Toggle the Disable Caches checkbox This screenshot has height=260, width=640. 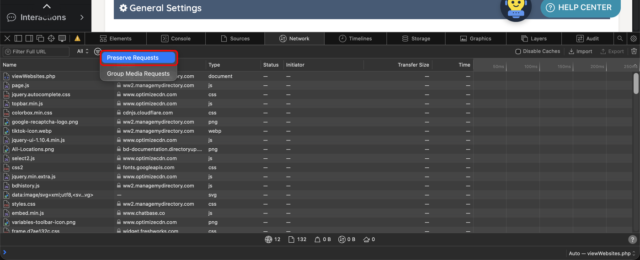pyautogui.click(x=518, y=52)
